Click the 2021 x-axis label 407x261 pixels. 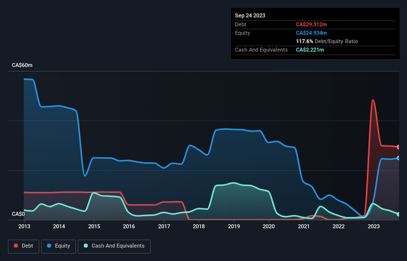coord(304,226)
